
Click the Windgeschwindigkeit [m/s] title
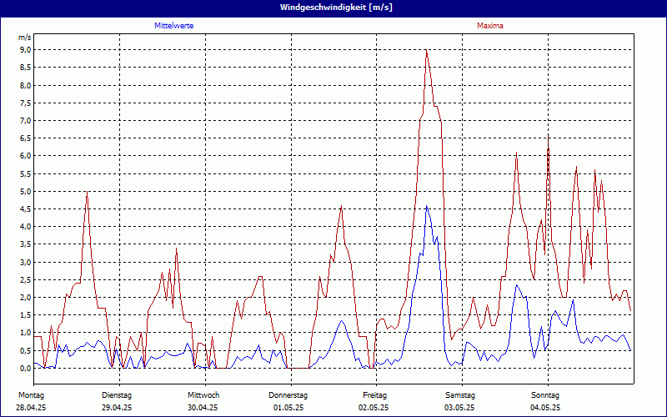(336, 8)
